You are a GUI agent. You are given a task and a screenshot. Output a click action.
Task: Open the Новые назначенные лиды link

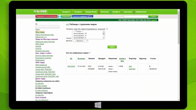(45, 35)
